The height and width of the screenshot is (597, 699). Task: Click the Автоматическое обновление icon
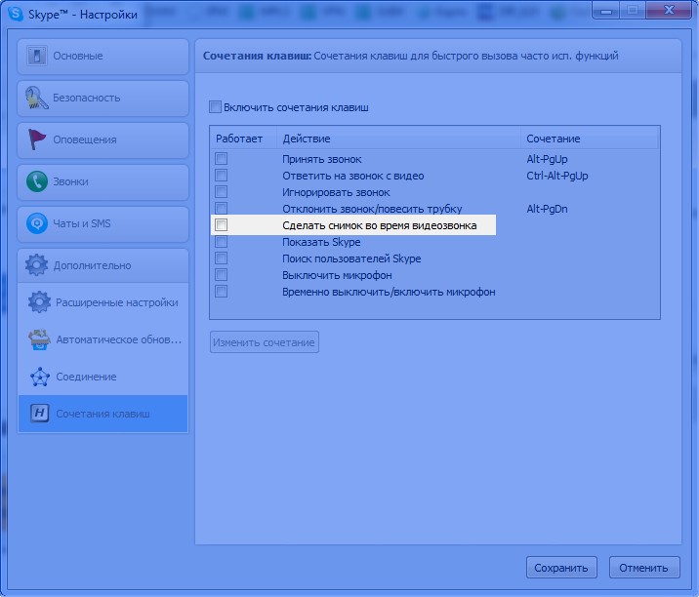pyautogui.click(x=39, y=339)
